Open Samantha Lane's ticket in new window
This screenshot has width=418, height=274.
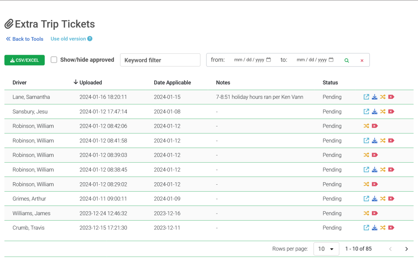click(366, 97)
